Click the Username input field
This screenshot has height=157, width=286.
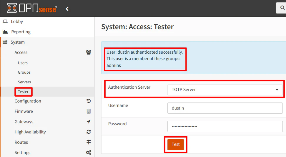click(225, 108)
